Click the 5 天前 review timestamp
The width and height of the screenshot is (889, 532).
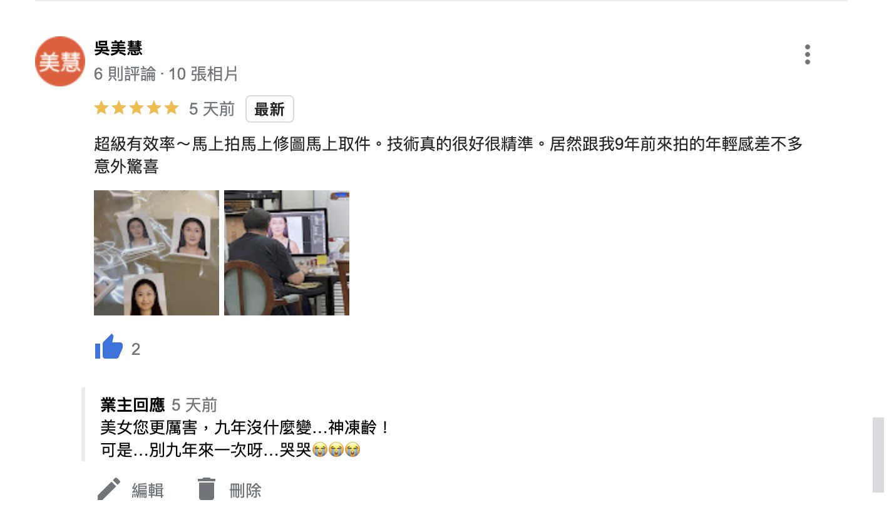pyautogui.click(x=212, y=109)
